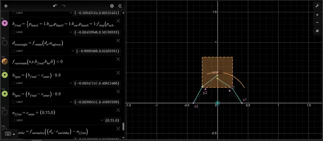The image size is (323, 141).
Task: Edit the b_final piecewise formula
Action: tap(63, 24)
